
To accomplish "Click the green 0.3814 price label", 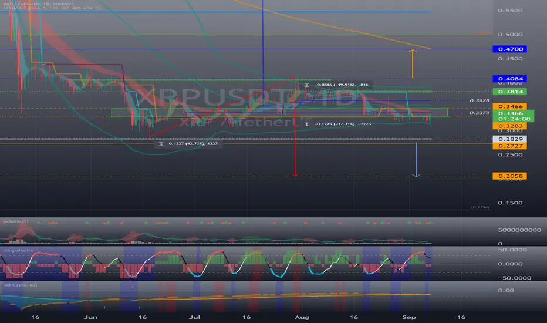I will (x=509, y=92).
